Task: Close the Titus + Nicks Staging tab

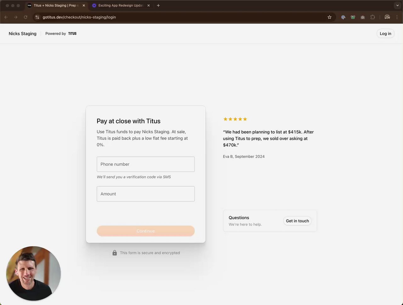Action: pos(84,5)
